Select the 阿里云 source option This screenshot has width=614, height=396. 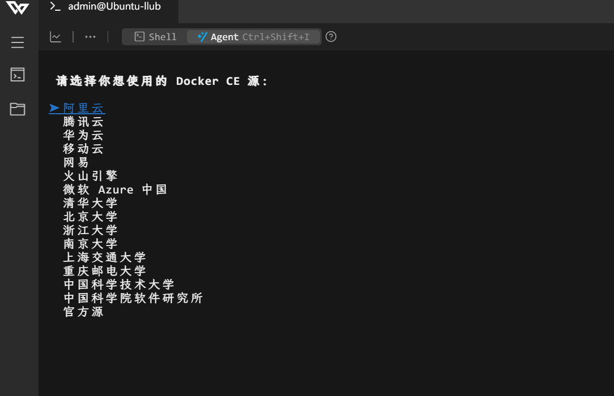(x=83, y=108)
